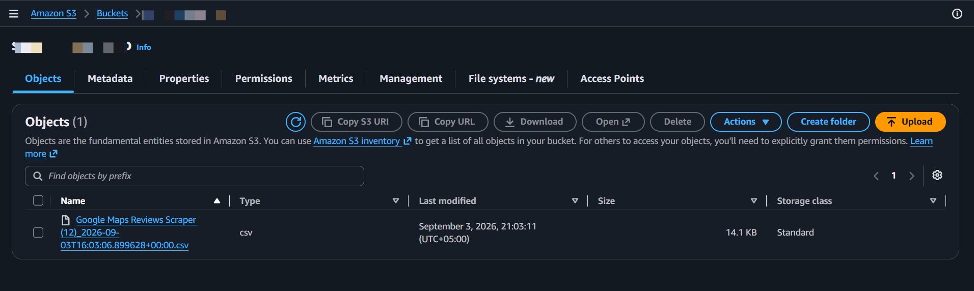Viewport: 974px width, 291px height.
Task: Open the Access Points tab
Action: [x=612, y=78]
